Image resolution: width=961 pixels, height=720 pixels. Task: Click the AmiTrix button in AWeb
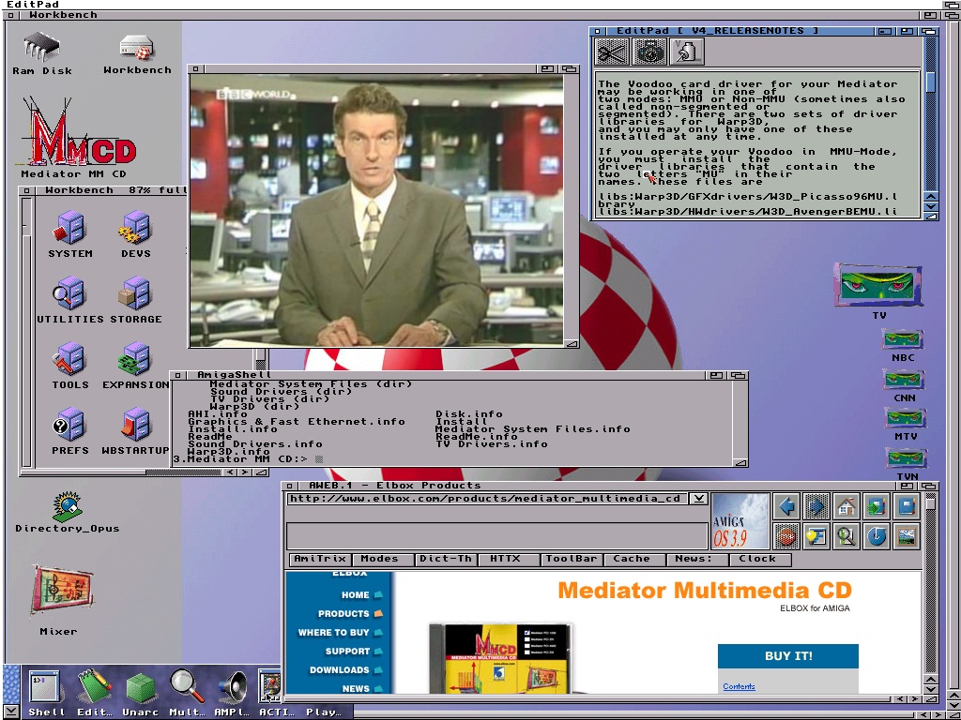[320, 559]
